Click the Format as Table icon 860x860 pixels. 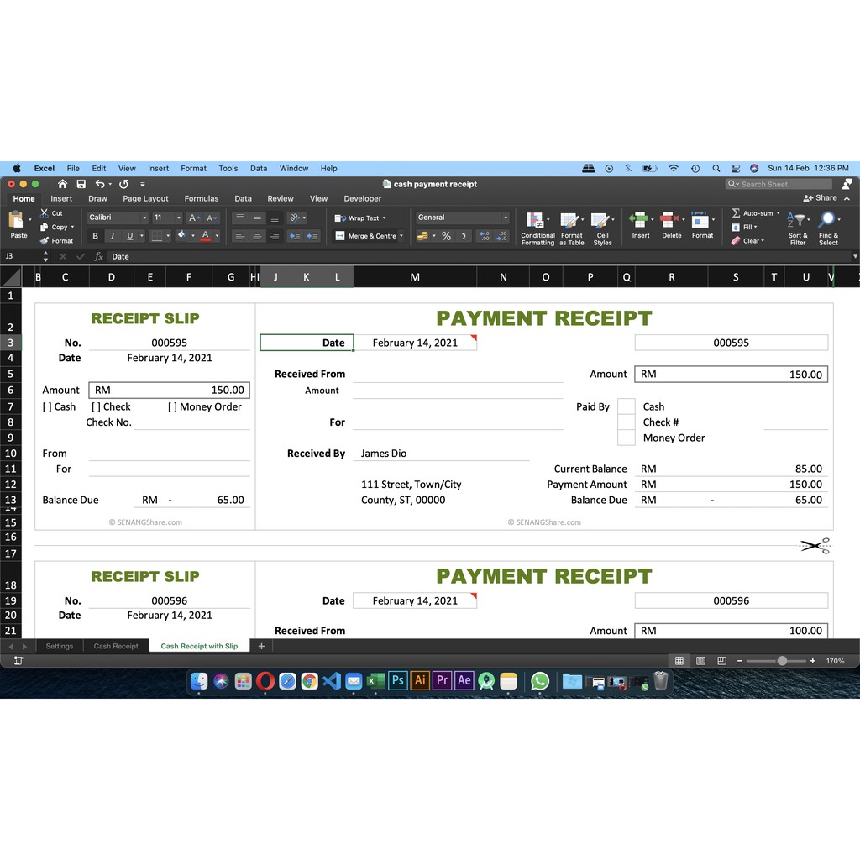pyautogui.click(x=571, y=222)
